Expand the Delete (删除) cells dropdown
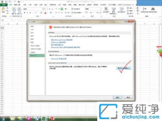The image size is (162, 121). point(134,11)
